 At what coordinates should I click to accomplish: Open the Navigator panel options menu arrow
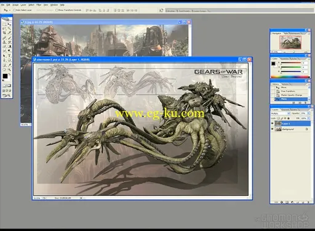[309, 33]
